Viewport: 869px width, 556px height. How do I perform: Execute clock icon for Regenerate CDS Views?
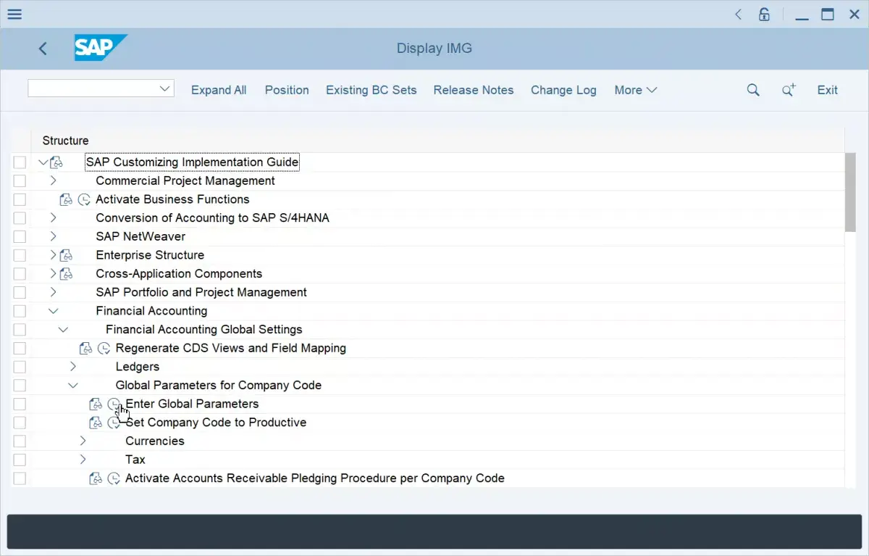[x=104, y=348]
